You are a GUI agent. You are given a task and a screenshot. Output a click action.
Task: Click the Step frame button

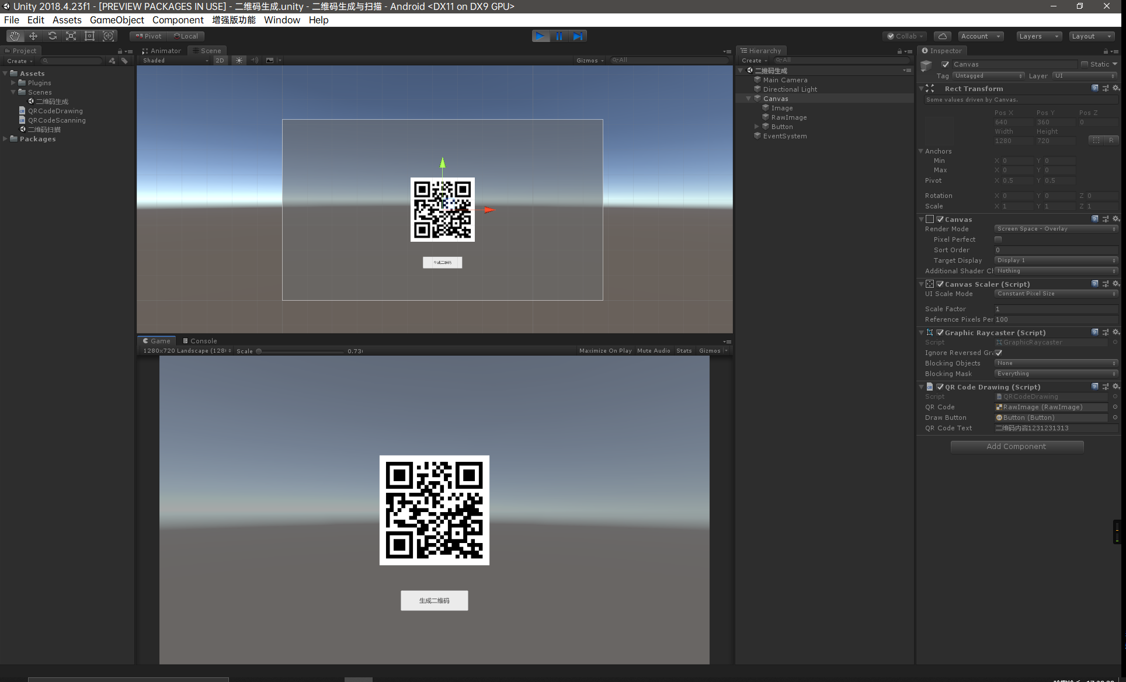click(578, 36)
